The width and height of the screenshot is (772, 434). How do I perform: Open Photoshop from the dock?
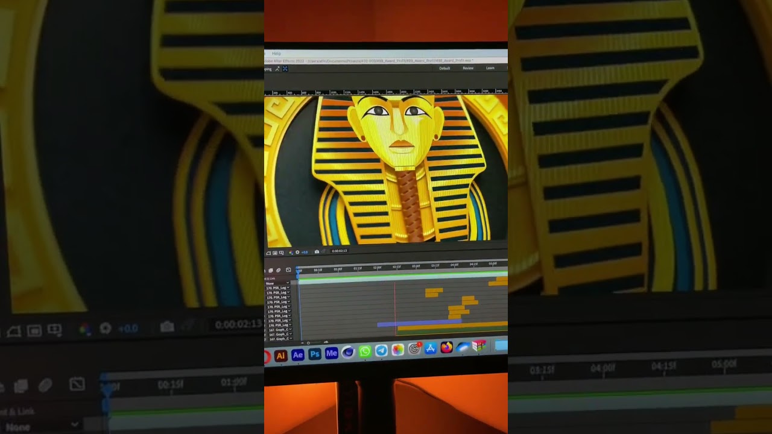point(315,354)
